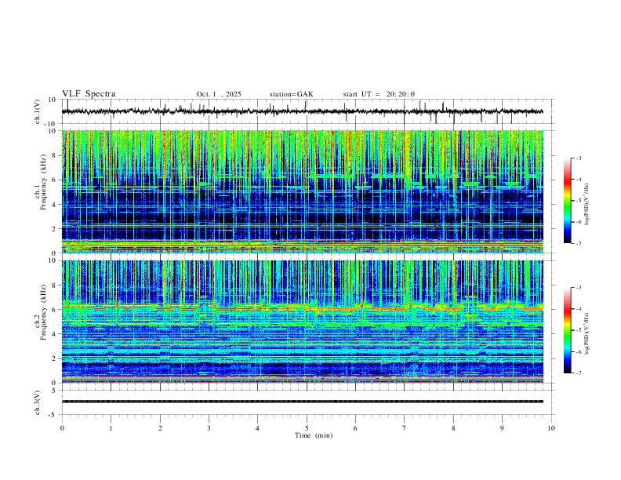The height and width of the screenshot is (480, 621).
Task: Click the "ch.1(V)" waveform axis label
Action: (38, 111)
